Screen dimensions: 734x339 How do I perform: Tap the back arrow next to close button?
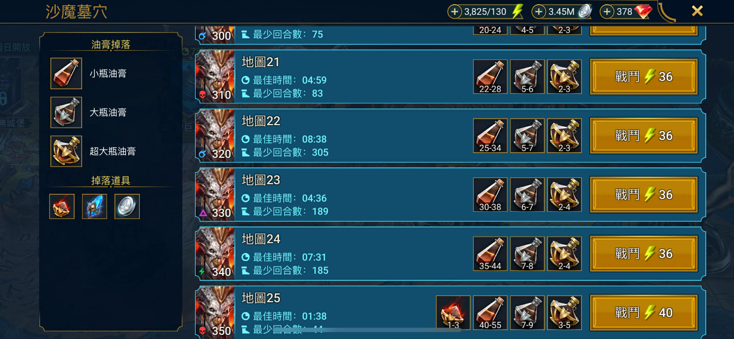667,12
